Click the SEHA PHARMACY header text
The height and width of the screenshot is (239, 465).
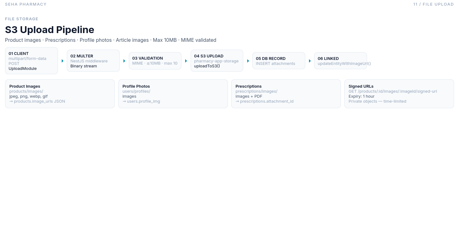pos(26,4)
